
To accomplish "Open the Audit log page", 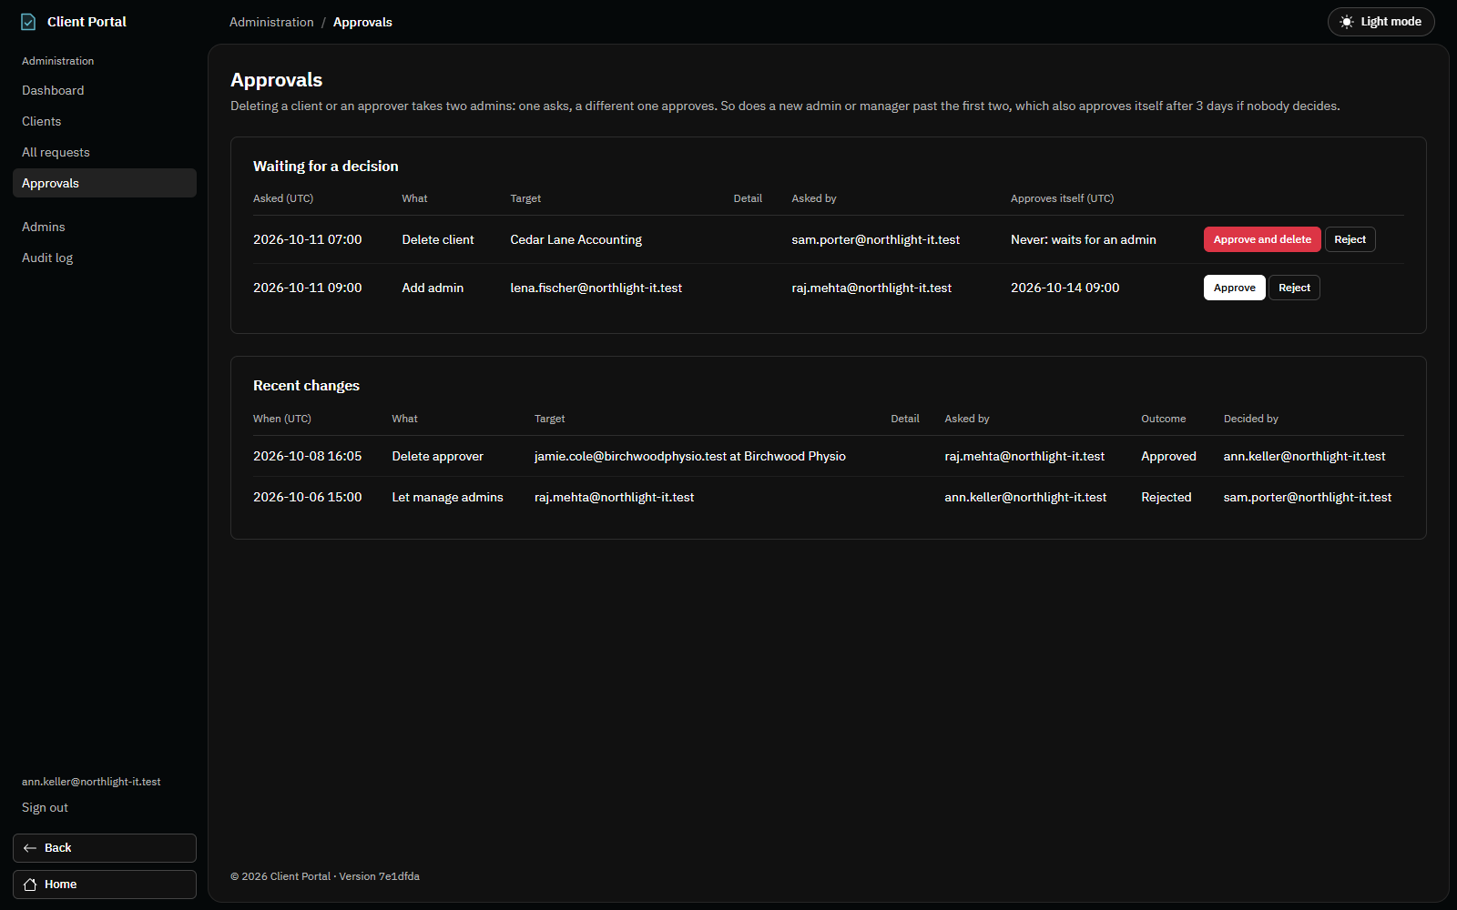I will tap(105, 258).
